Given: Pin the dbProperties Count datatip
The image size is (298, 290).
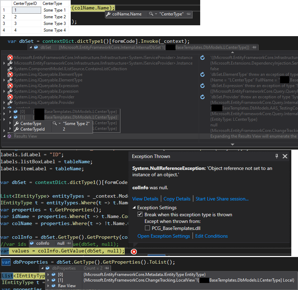Looking at the screenshot, I should click(x=107, y=268).
